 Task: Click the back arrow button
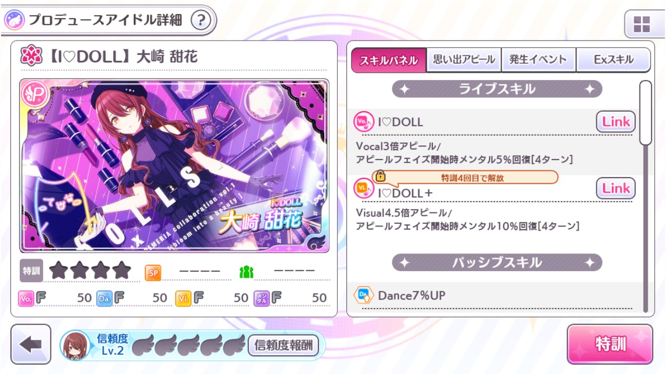click(31, 344)
